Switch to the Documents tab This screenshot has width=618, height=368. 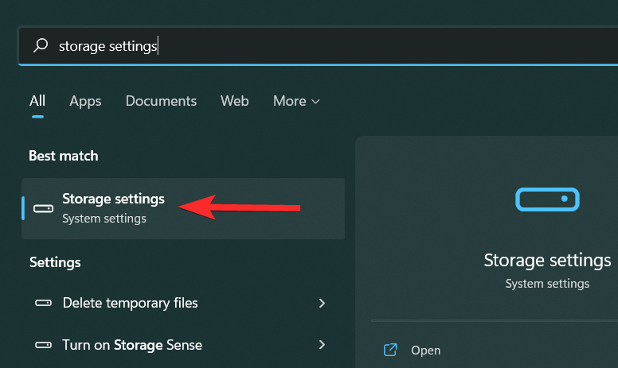pos(161,101)
